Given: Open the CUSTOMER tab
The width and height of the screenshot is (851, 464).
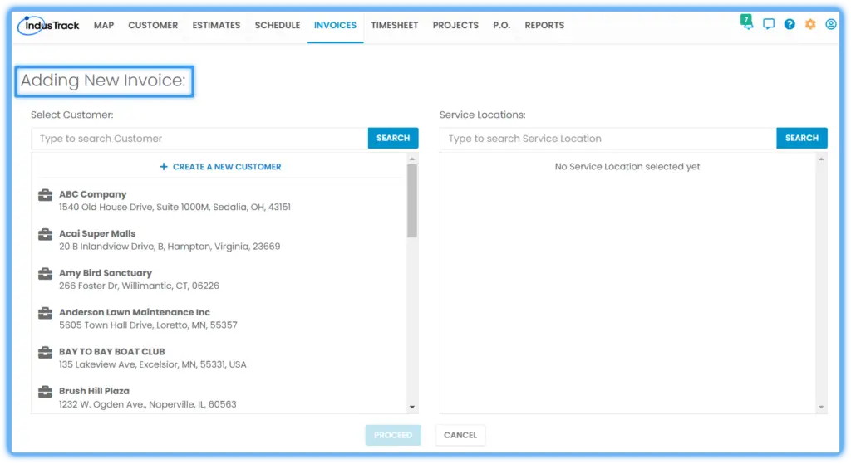Looking at the screenshot, I should [153, 25].
